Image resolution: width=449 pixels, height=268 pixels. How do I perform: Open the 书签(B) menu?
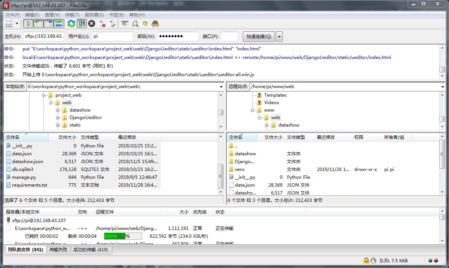coord(116,15)
